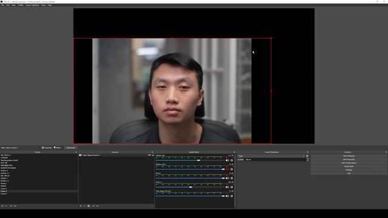
Task: Click the camera preview in the canvas
Action: tap(172, 91)
